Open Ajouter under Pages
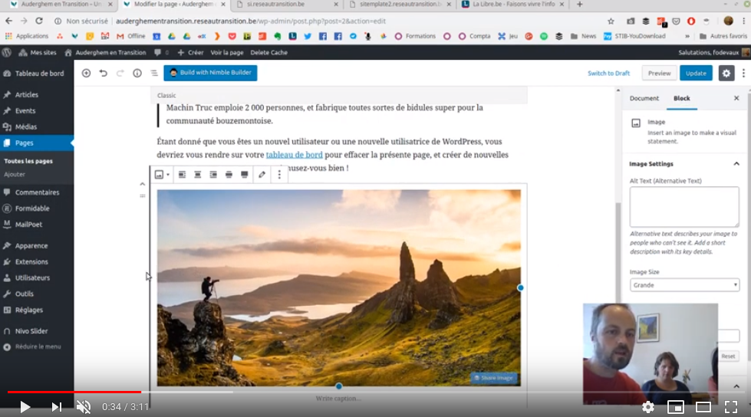This screenshot has height=417, width=751. pyautogui.click(x=15, y=174)
